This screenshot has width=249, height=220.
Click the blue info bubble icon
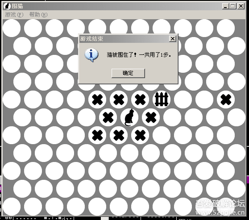91,55
